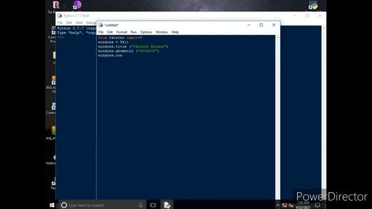Click the windows.geometry code line
Screen dimensions: 372x209
click(128, 51)
